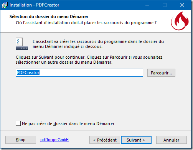Click the "Cliquez sur Suivant pour continuer" instruction
Screen dimensions: 193x150
coord(89,60)
